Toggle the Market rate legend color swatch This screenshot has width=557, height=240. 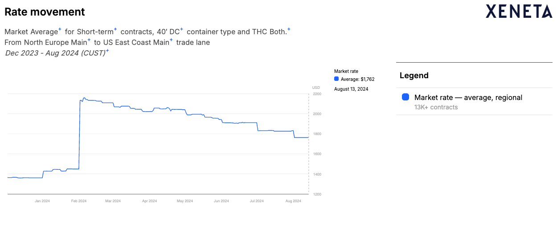[x=405, y=97]
